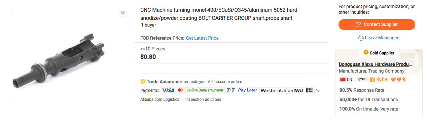Click the Trade Assurance shield icon
Screen dimensions: 427x121
point(143,82)
